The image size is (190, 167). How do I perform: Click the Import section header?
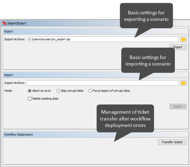tap(9, 75)
